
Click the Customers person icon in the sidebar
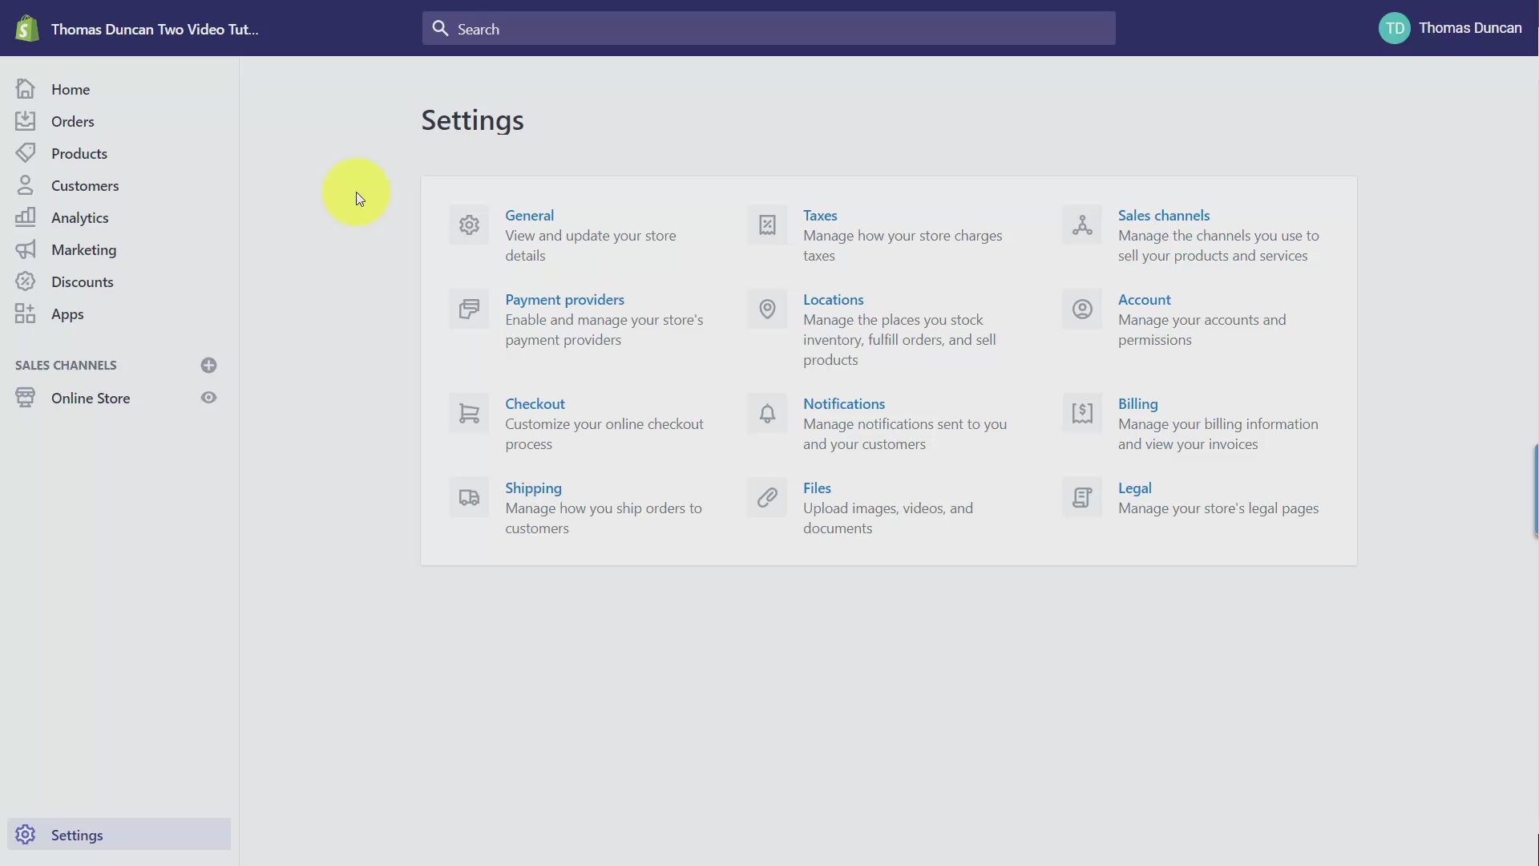click(25, 185)
